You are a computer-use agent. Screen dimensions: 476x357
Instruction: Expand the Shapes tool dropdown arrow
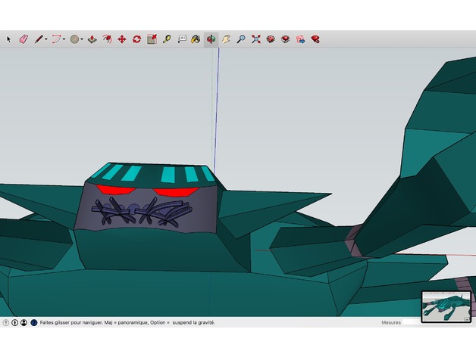coord(83,39)
